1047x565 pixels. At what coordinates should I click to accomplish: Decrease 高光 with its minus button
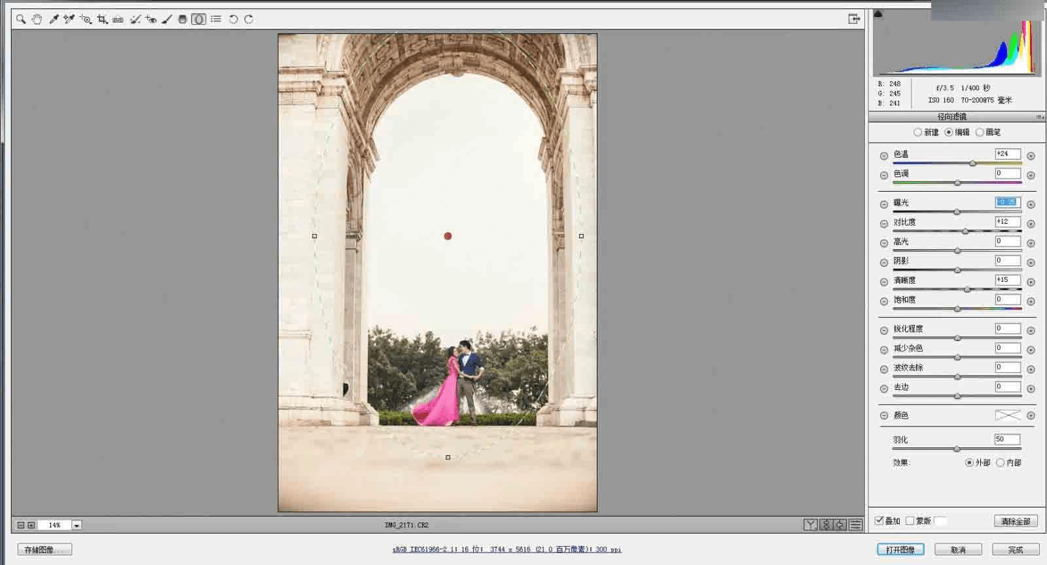pos(884,243)
